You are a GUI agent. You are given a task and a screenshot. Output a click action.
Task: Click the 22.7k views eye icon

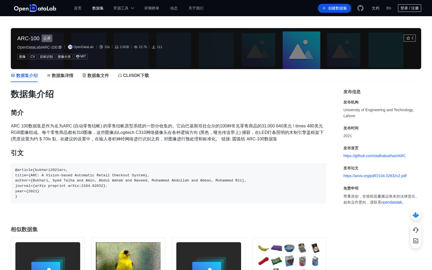point(136,47)
